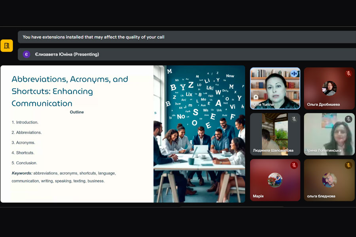The width and height of the screenshot is (356, 237).
Task: Click Ольга Дробишева's round profile picture
Action: (x=329, y=88)
